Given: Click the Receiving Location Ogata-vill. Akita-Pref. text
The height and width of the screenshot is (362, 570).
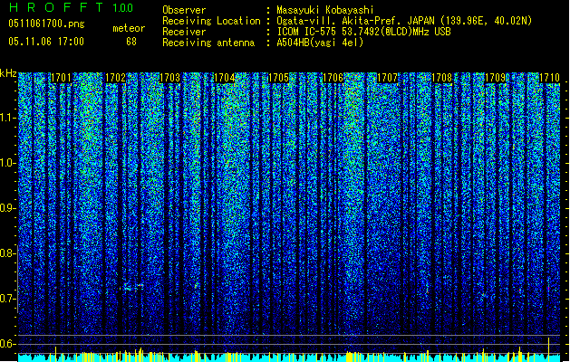Looking at the screenshot, I should pyautogui.click(x=404, y=21).
